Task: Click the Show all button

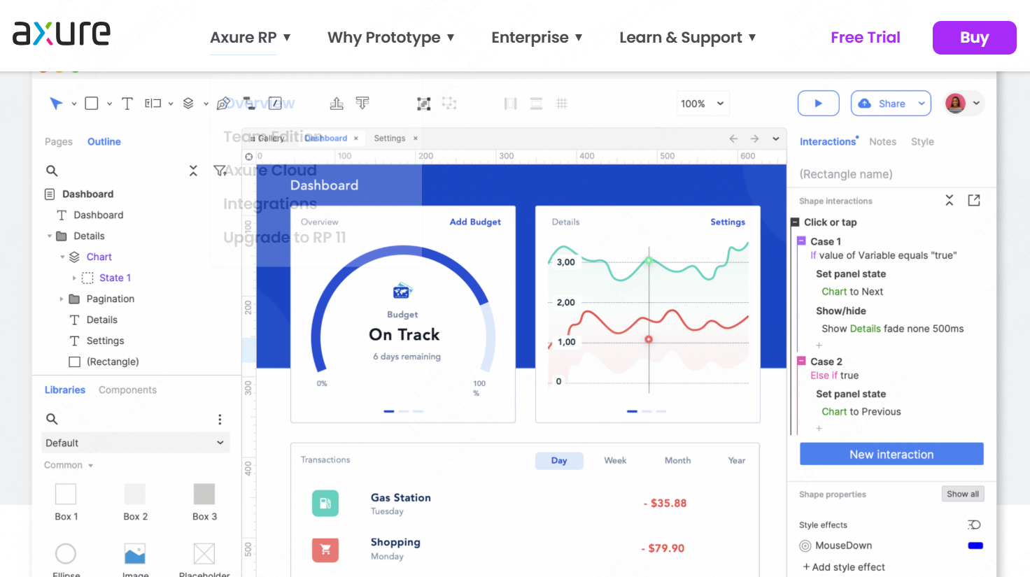Action: coord(963,494)
